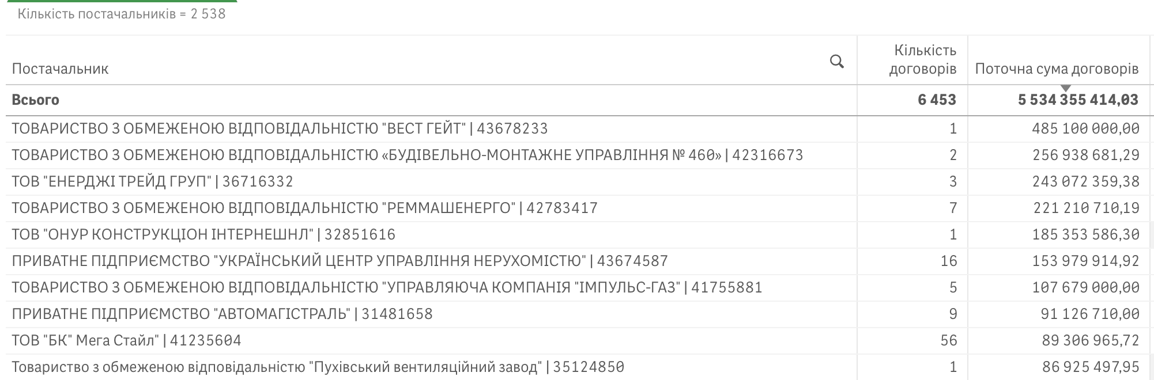Screen dimensions: 1154x380
Task: Click total contract count 6 453
Action: [937, 100]
